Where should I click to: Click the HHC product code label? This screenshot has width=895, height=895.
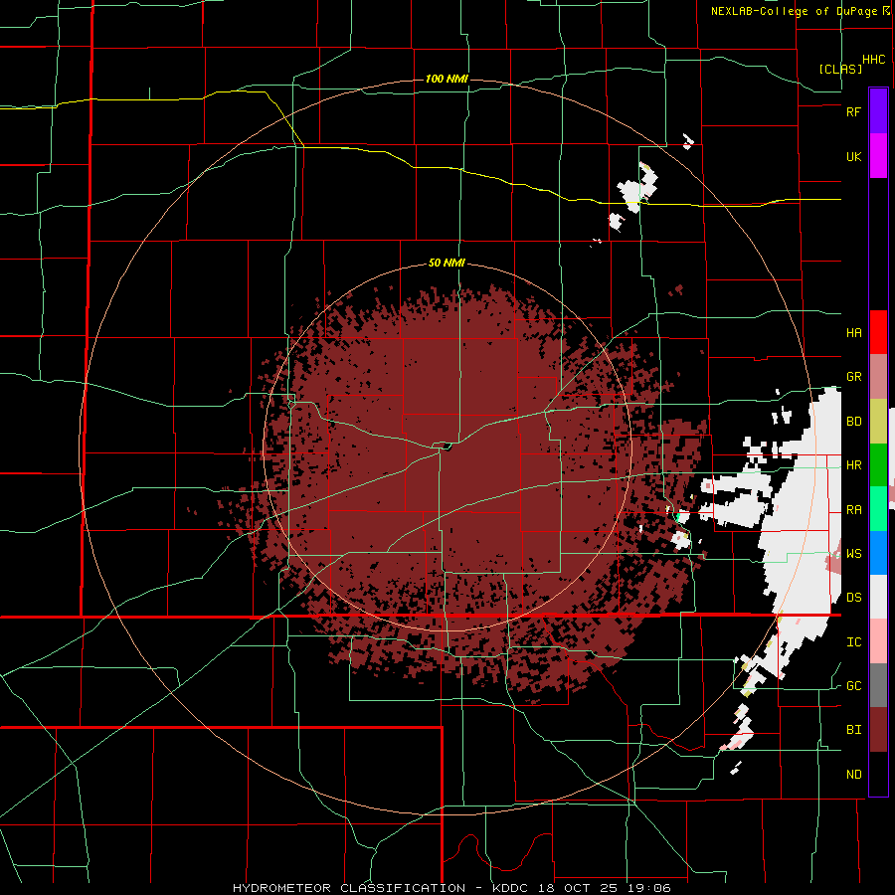(874, 60)
